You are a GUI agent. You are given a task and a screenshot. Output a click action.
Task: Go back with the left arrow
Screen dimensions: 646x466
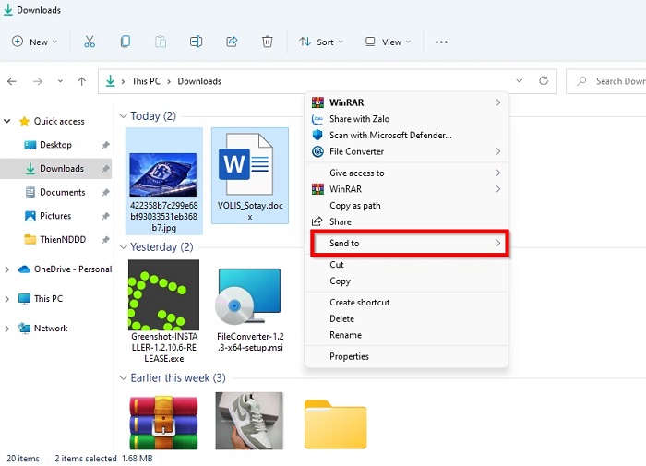12,81
